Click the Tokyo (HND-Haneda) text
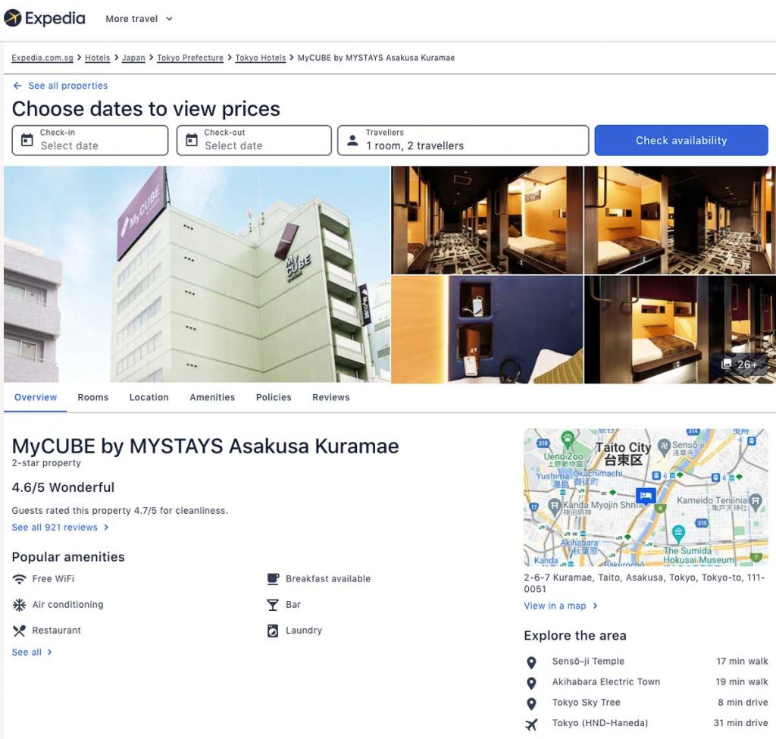The width and height of the screenshot is (776, 739). 600,722
